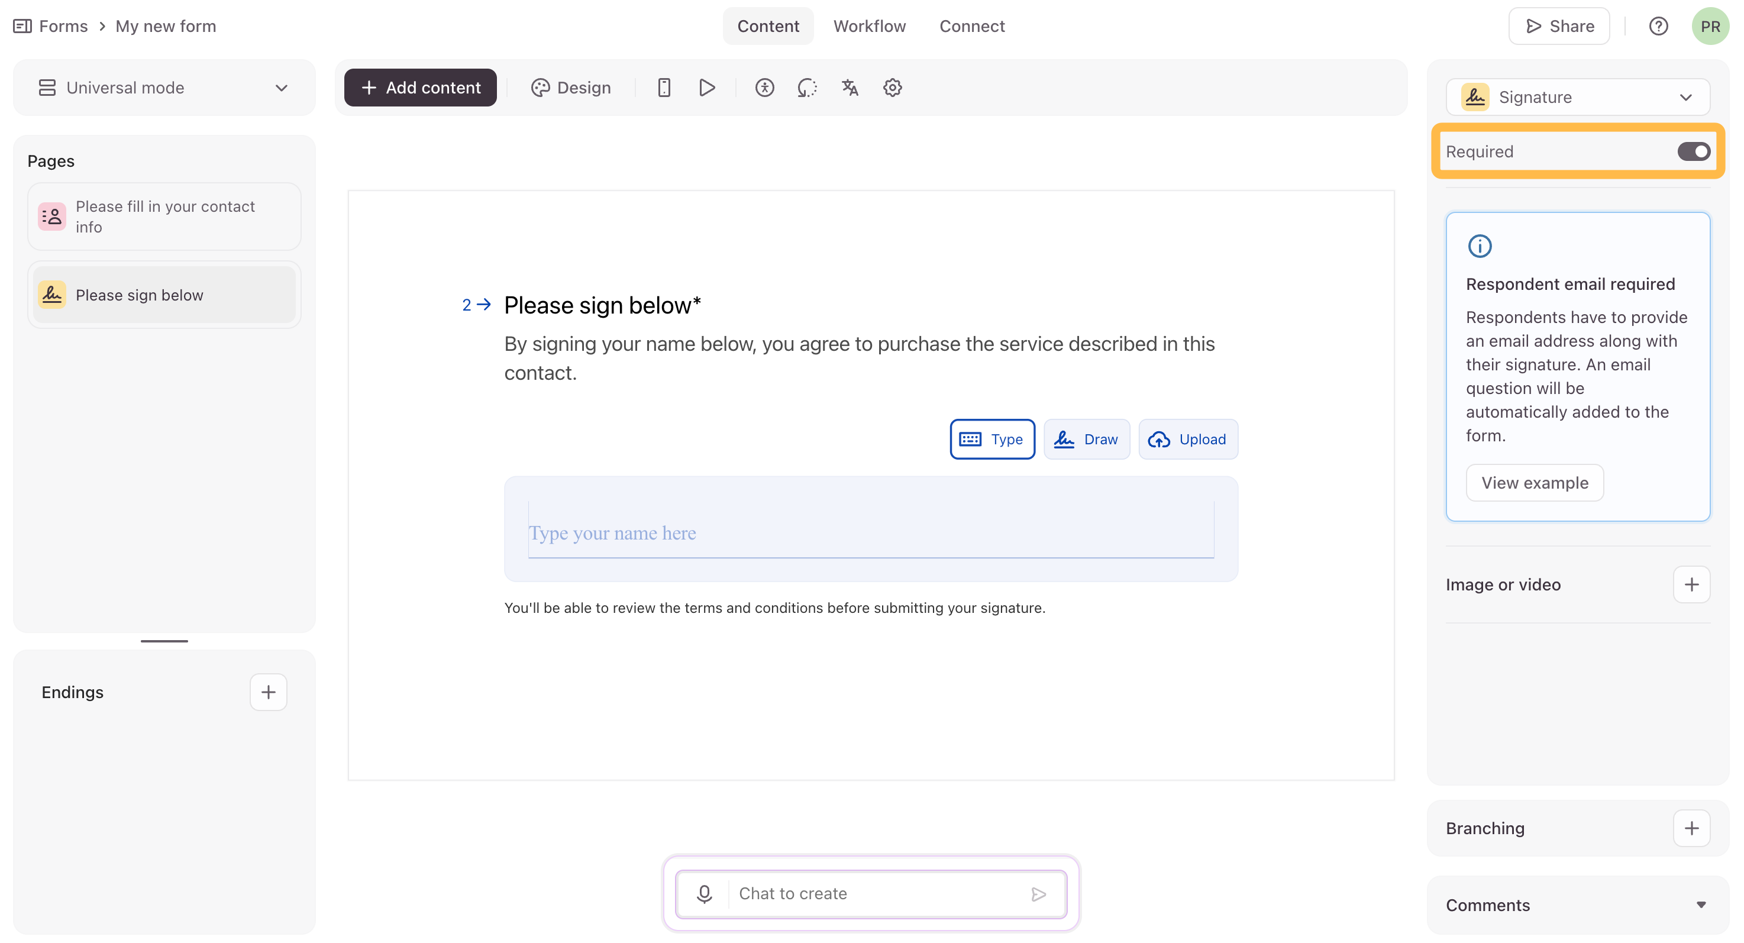Click the Add content button
The image size is (1744, 943).
421,88
